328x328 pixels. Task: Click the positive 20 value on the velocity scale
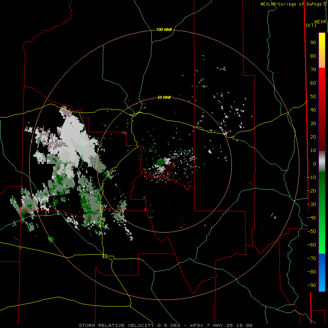tap(313, 137)
